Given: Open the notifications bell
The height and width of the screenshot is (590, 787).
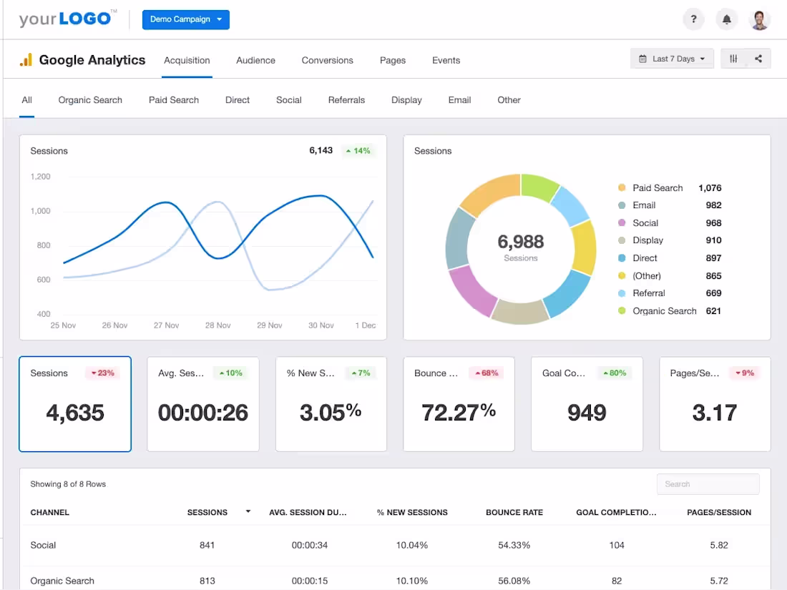Looking at the screenshot, I should click(x=726, y=19).
